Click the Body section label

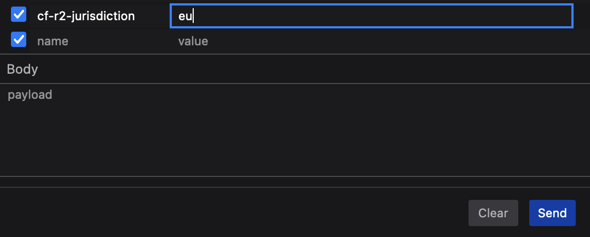[22, 69]
